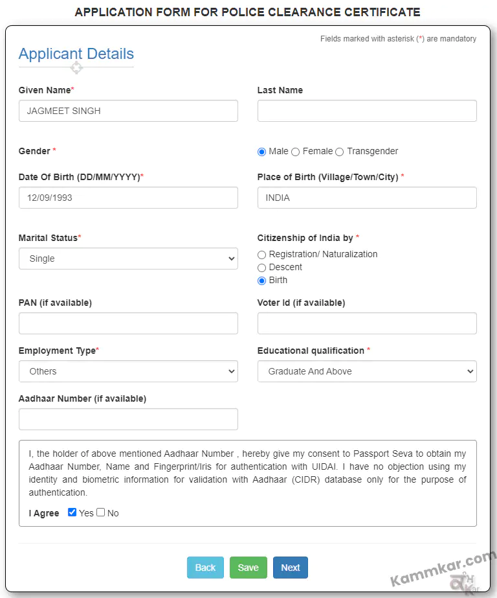
Task: Select citizenship by Descent
Action: point(261,268)
